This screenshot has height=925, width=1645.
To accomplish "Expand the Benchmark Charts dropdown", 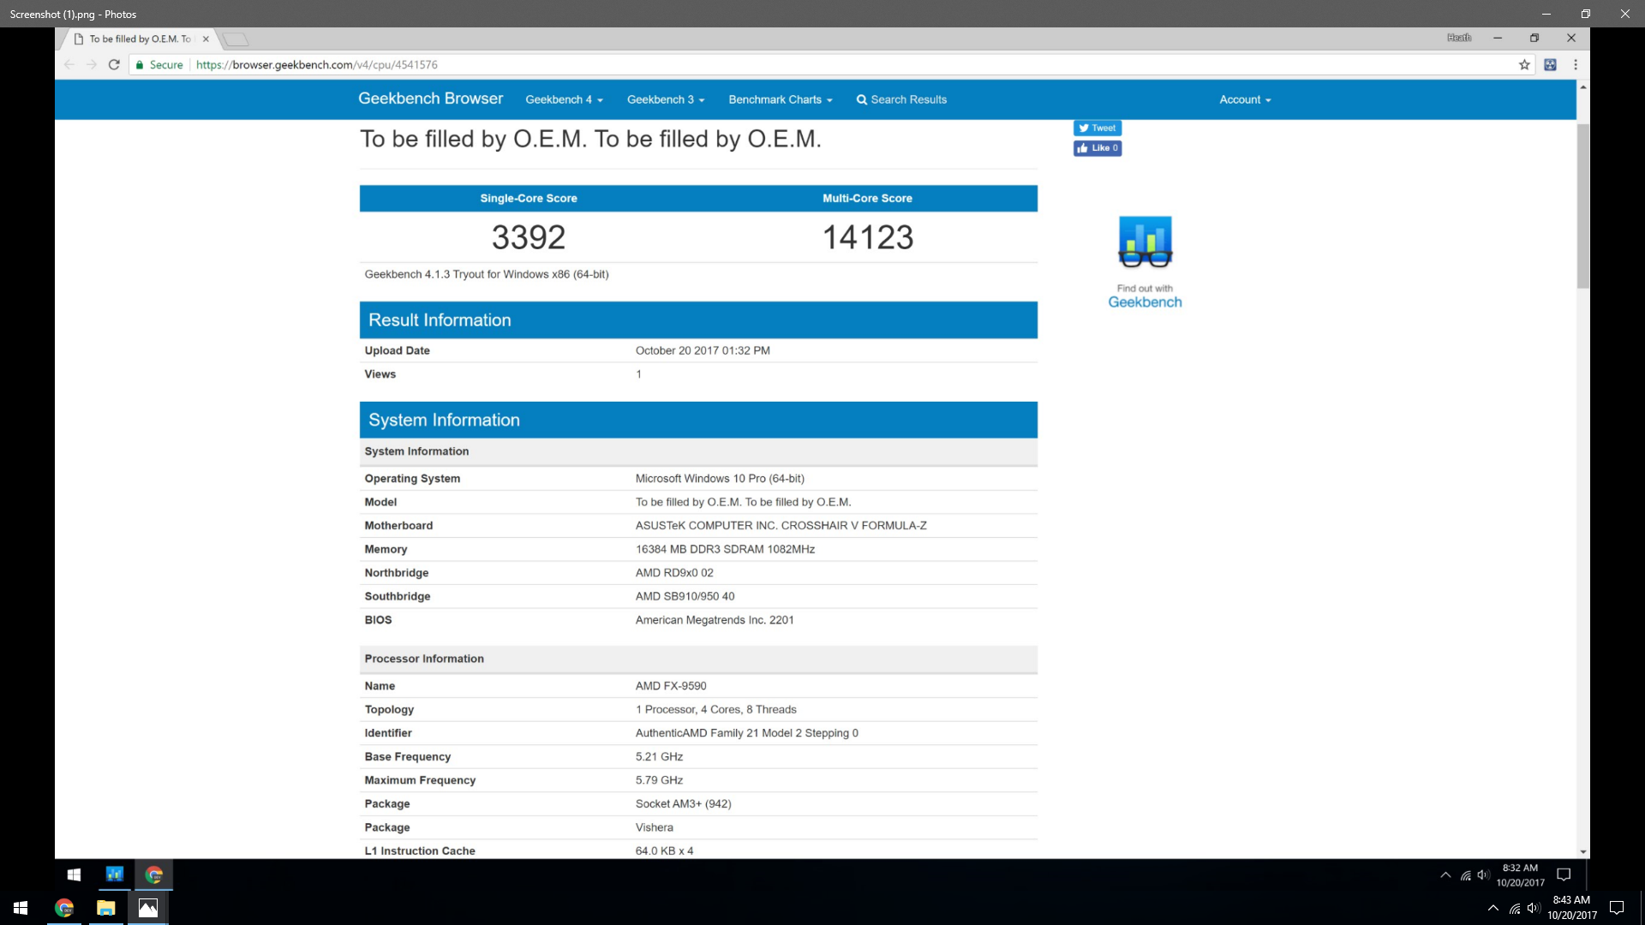I will (x=781, y=99).
